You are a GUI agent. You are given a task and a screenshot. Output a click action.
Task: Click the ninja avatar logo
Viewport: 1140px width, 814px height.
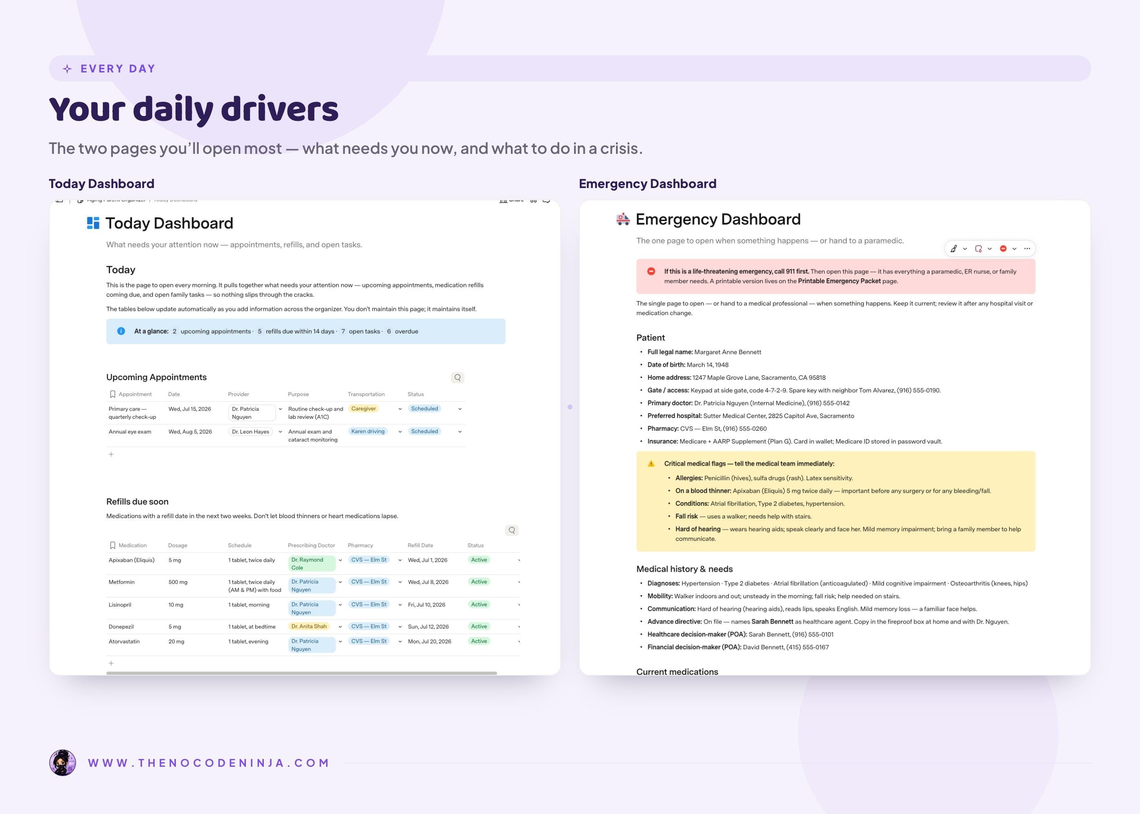pos(63,763)
